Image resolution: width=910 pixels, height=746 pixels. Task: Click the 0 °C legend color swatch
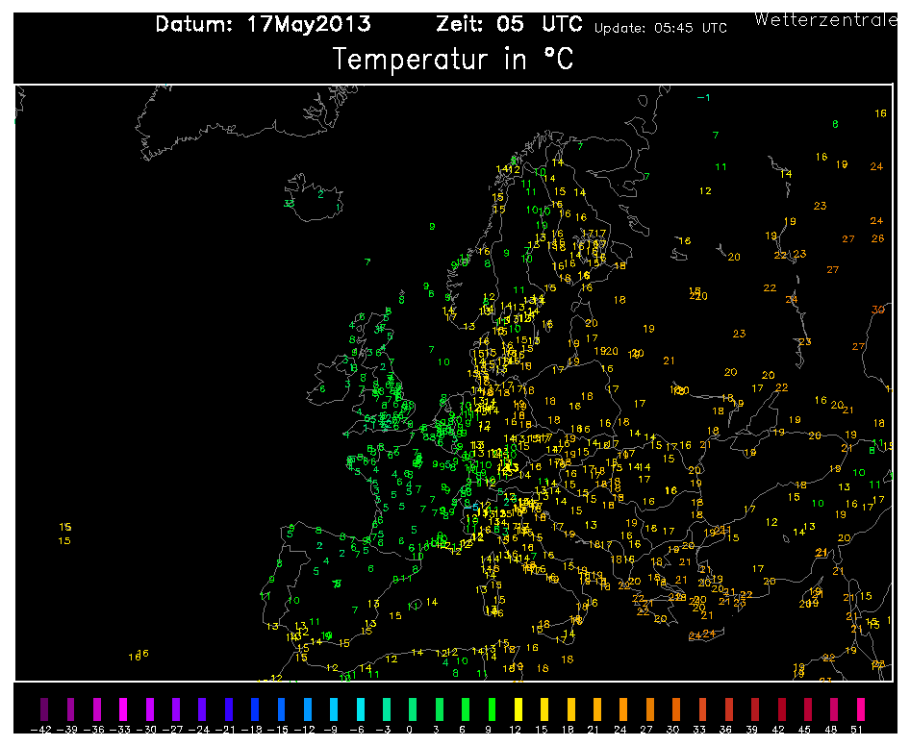pos(412,710)
